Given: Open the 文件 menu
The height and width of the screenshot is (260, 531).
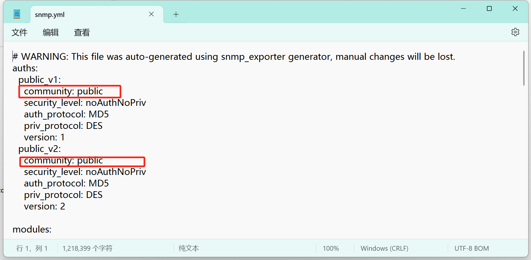Looking at the screenshot, I should point(19,32).
